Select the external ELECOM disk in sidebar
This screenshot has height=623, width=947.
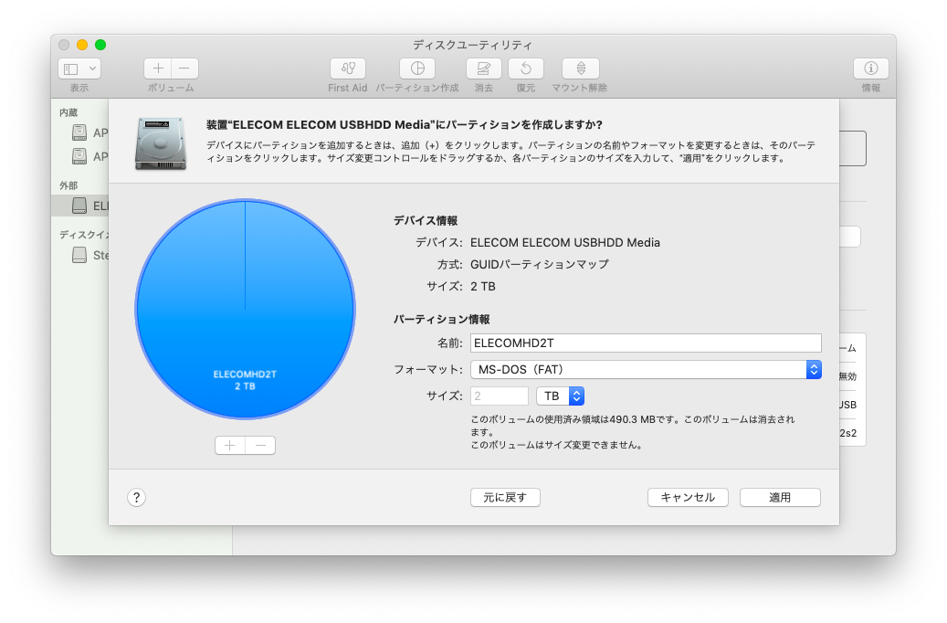[x=80, y=206]
